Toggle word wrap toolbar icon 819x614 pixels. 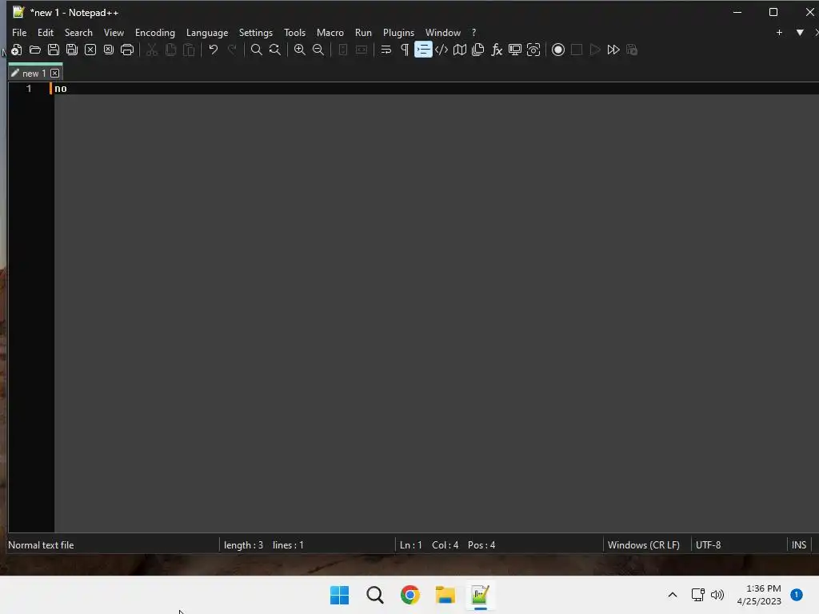point(386,50)
